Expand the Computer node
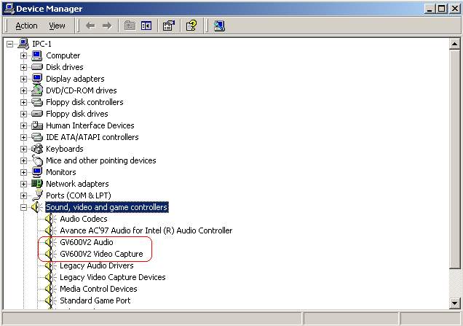This screenshot has height=326, width=463. point(23,55)
